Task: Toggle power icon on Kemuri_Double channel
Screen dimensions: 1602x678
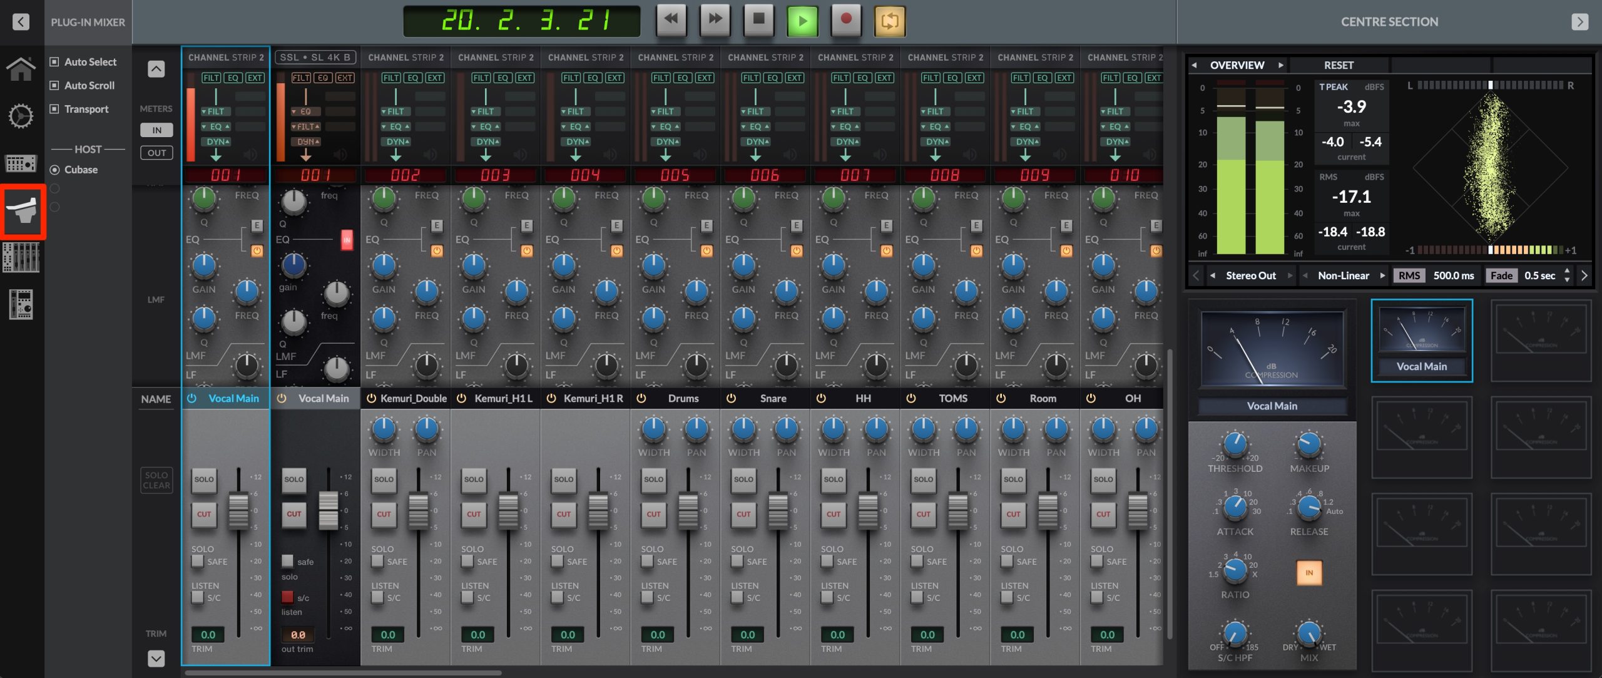Action: point(371,398)
